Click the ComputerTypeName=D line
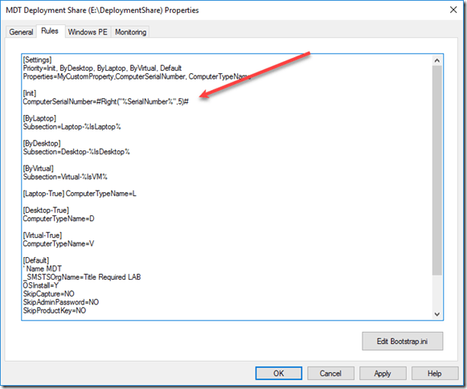467x389 pixels. pos(59,219)
